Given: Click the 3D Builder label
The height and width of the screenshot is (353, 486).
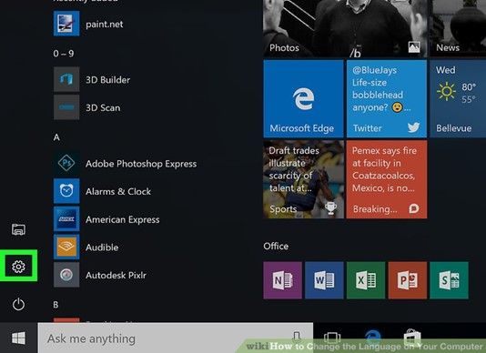Looking at the screenshot, I should [108, 80].
